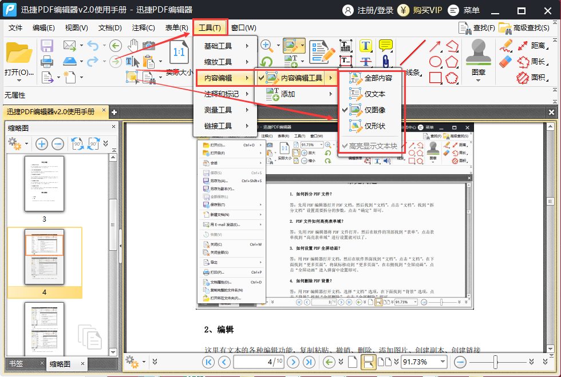Open the Window(W) menu
Viewport: 561px width, 377px height.
pyautogui.click(x=244, y=28)
